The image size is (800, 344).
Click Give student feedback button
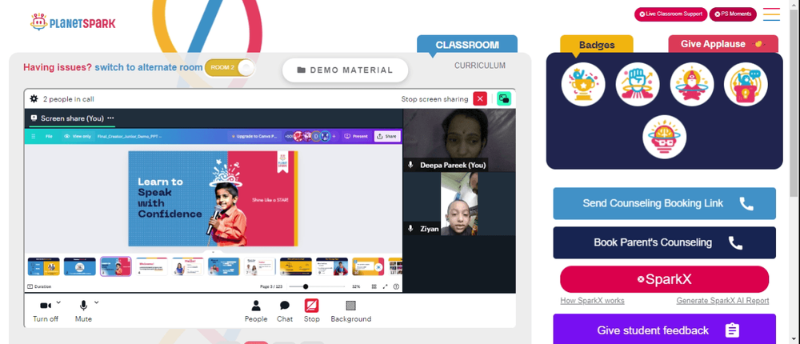click(x=664, y=330)
